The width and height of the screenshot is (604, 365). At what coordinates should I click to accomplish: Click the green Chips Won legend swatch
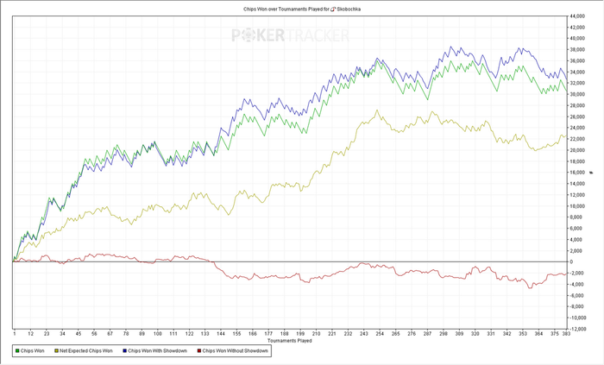(x=17, y=350)
